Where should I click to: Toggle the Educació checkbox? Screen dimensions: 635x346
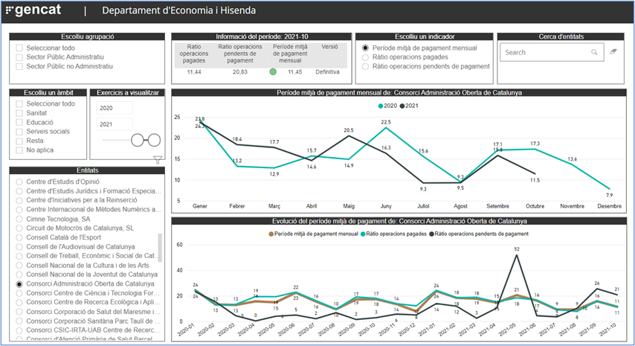[x=19, y=122]
